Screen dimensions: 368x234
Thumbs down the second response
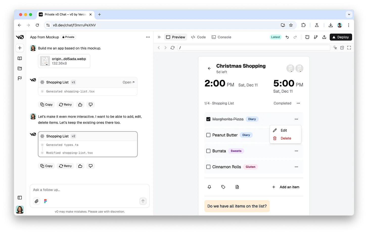pyautogui.click(x=90, y=166)
